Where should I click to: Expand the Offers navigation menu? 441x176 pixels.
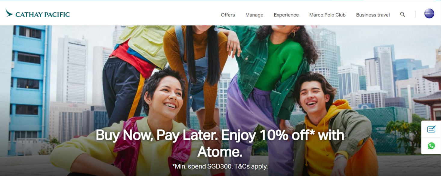228,15
